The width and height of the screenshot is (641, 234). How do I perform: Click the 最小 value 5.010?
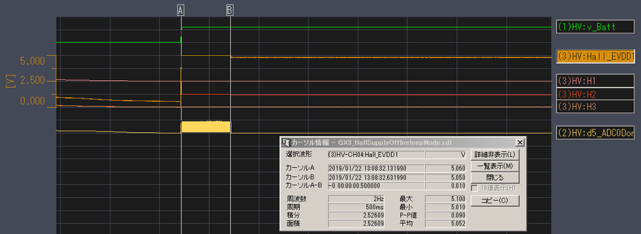pyautogui.click(x=445, y=207)
